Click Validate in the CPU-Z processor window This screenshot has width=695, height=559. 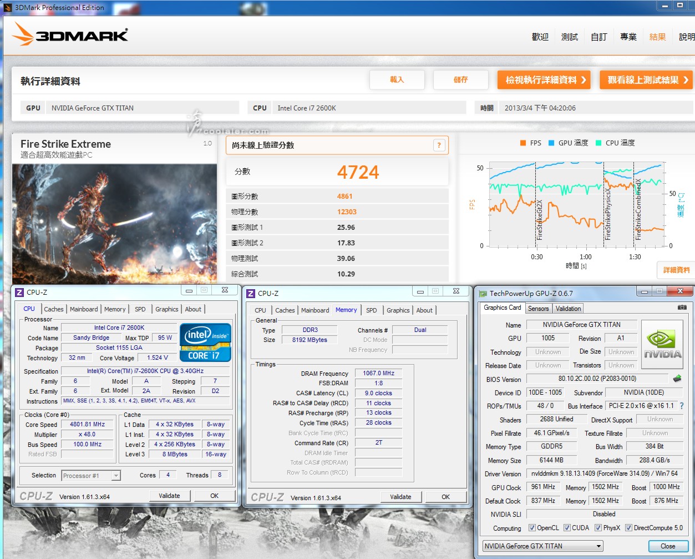tap(169, 496)
